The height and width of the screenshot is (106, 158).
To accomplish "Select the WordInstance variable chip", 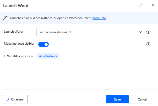I will pyautogui.click(x=48, y=56).
